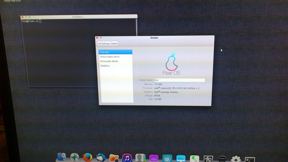Open the photo viewer icon in the dock
Image resolution: width=288 pixels, height=162 pixels.
coord(114,157)
